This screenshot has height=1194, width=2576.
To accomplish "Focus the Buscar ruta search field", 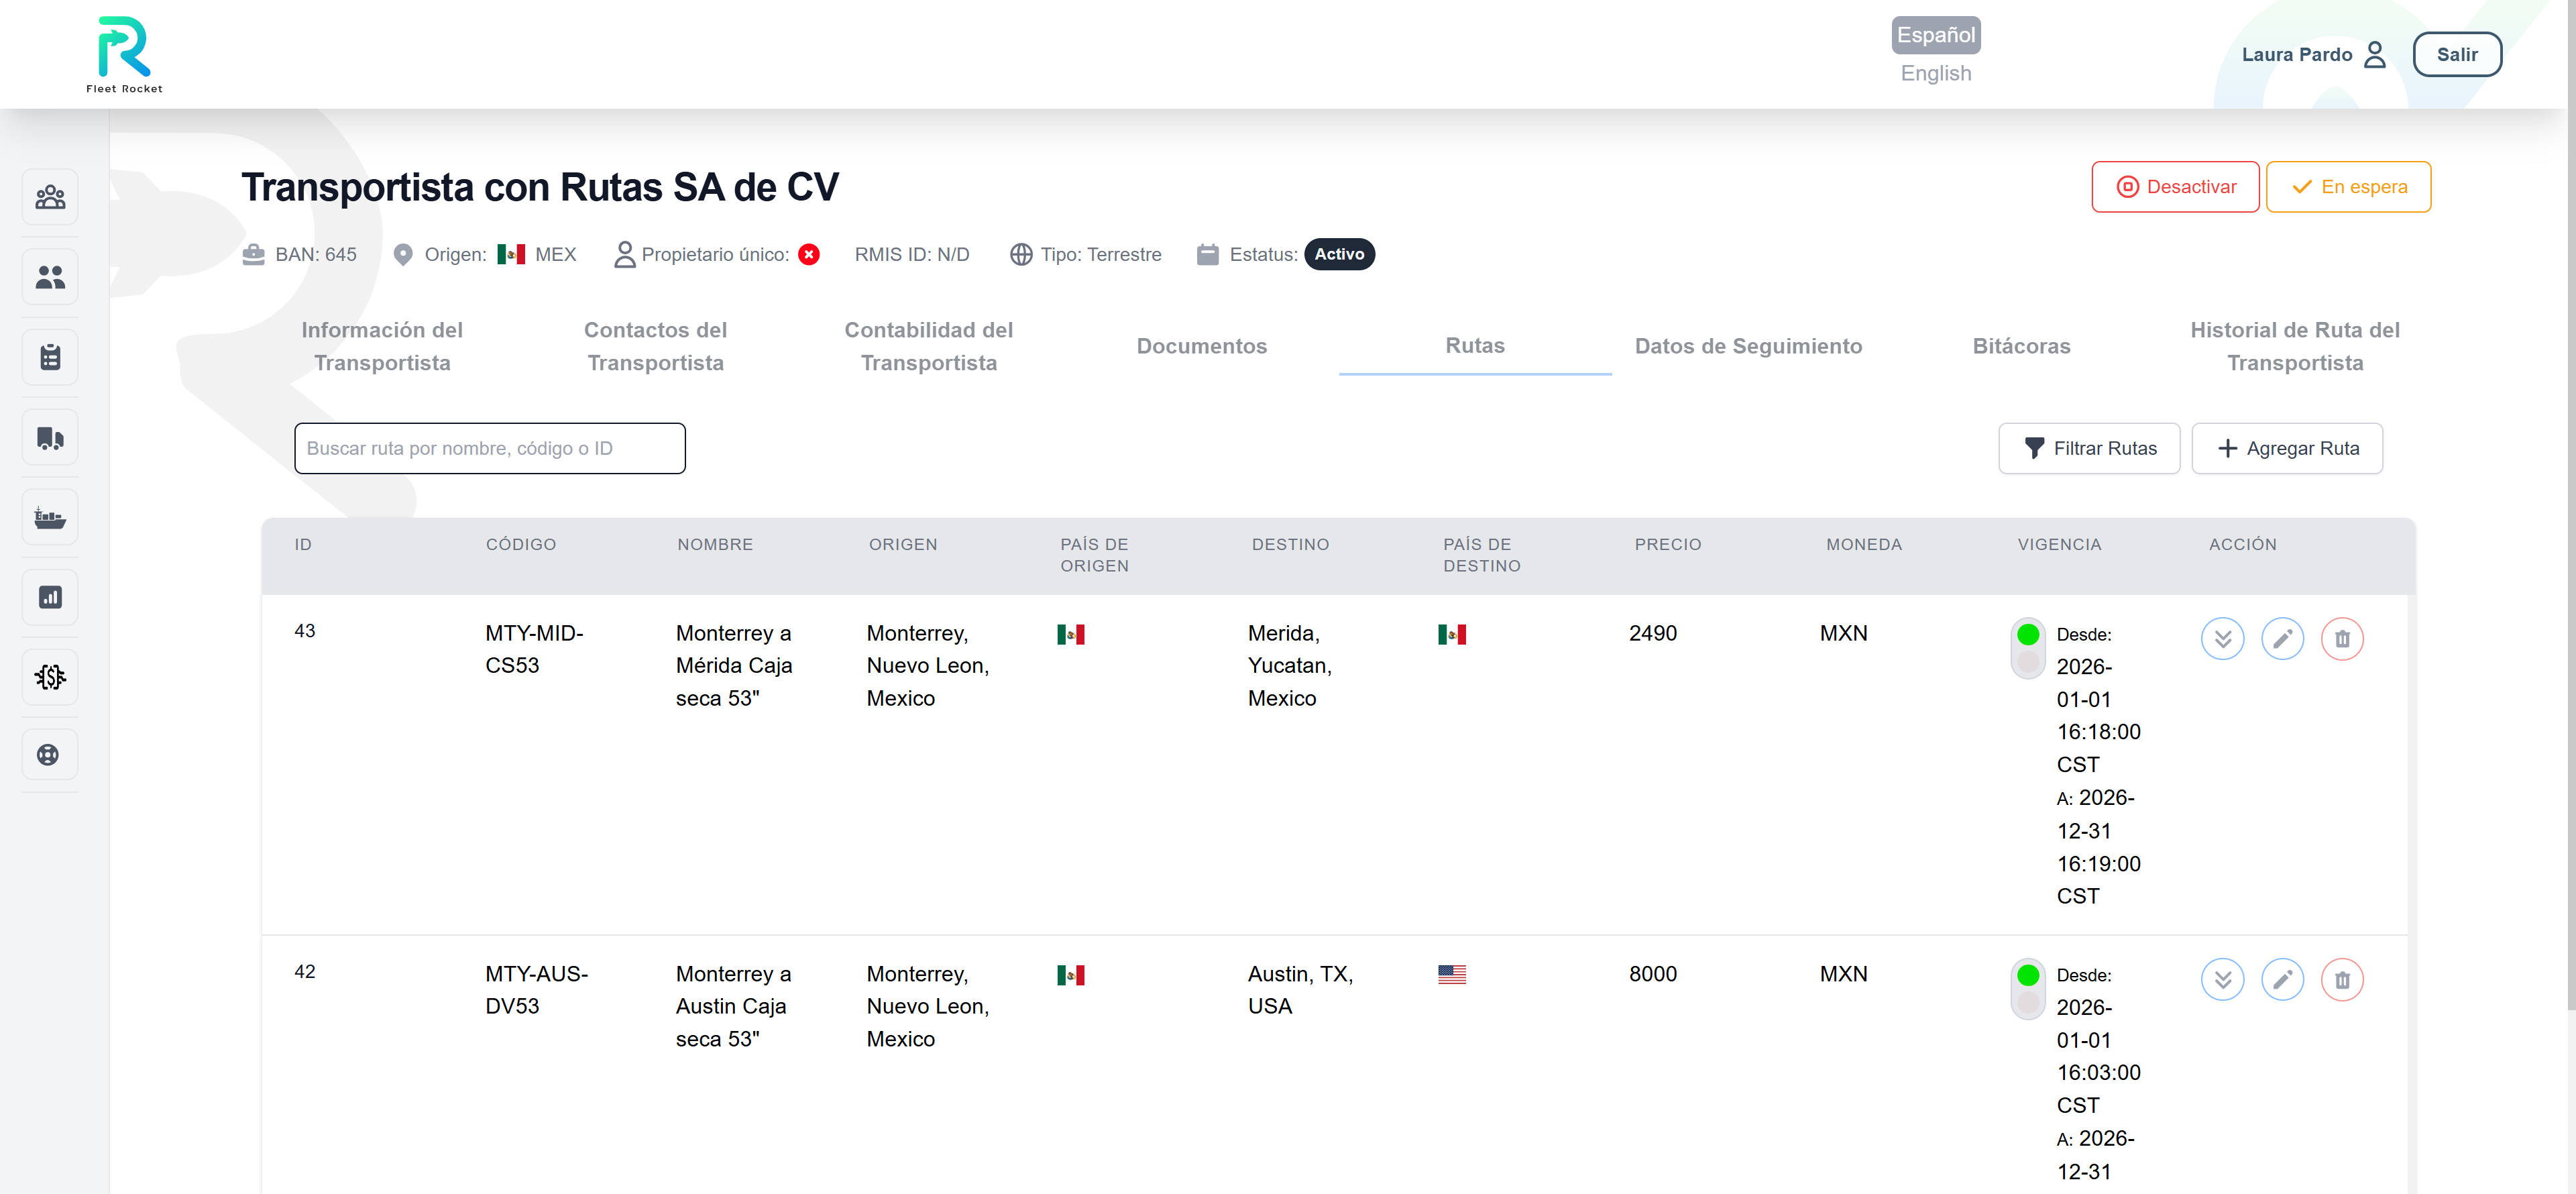I will pos(490,449).
